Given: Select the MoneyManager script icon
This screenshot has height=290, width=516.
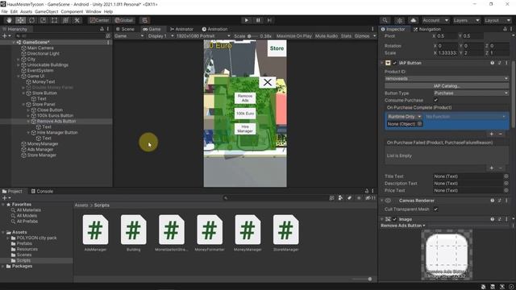Looking at the screenshot, I should [248, 230].
